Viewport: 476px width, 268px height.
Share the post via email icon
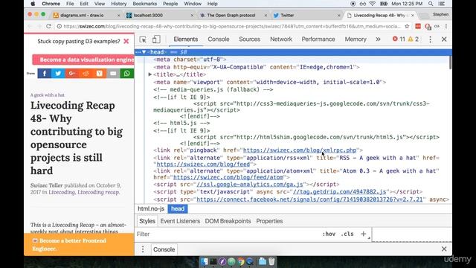(x=113, y=73)
